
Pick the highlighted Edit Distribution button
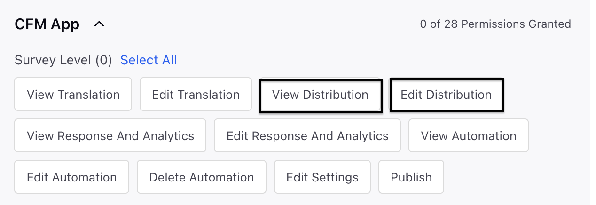pos(447,95)
